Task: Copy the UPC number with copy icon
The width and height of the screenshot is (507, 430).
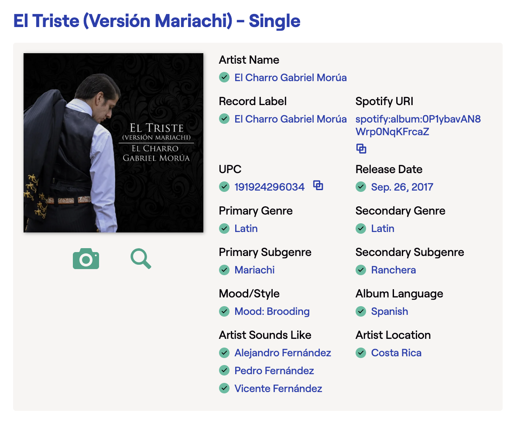Action: (318, 185)
